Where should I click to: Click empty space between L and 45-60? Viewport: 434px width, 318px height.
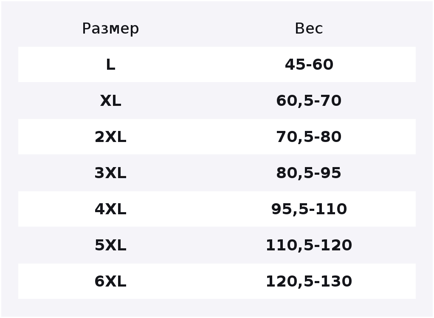(199, 65)
